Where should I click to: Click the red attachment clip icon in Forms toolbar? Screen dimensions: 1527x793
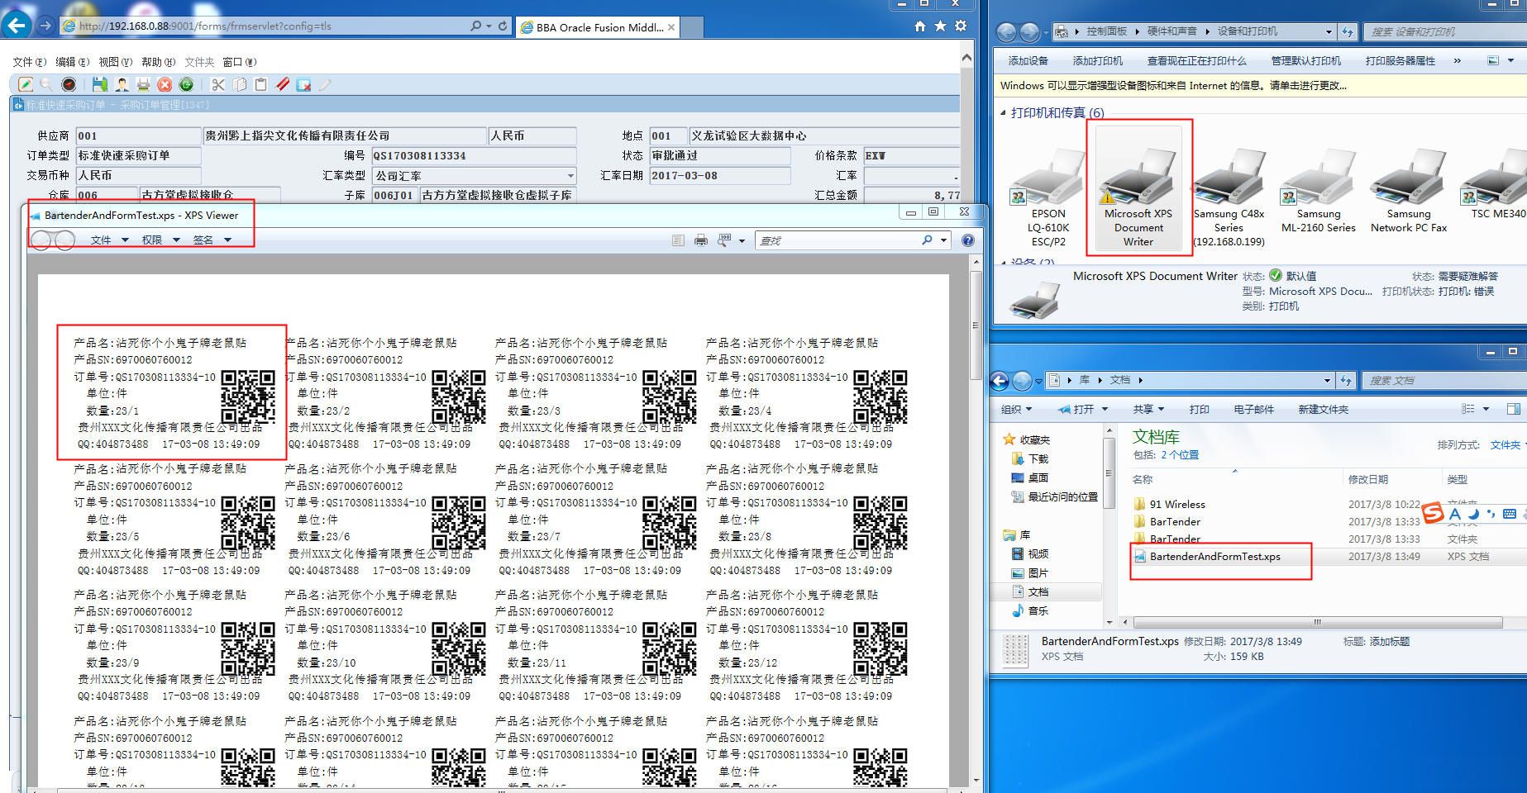pos(282,84)
